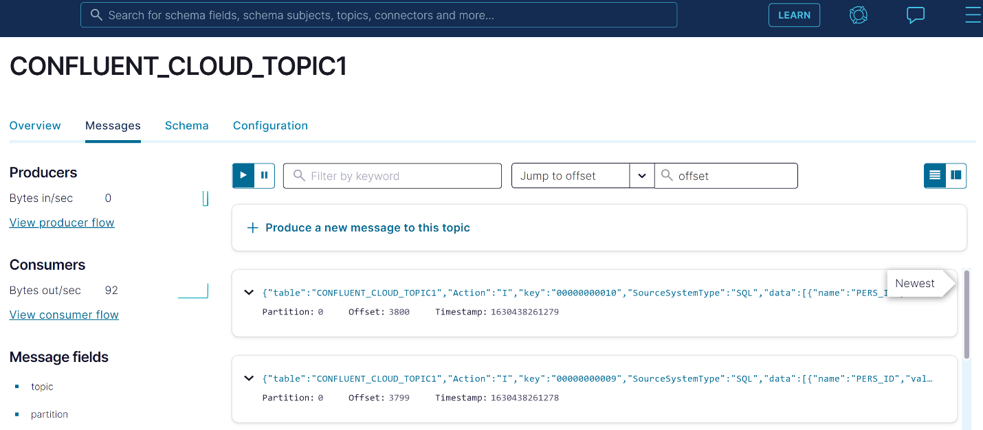The width and height of the screenshot is (983, 430).
Task: Click the Offset 3799 value
Action: click(399, 398)
